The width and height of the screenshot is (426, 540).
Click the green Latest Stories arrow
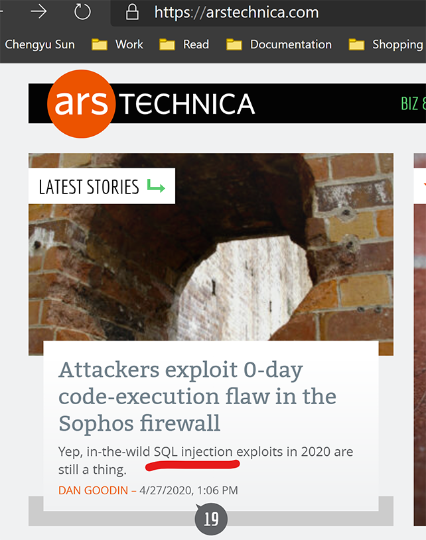coord(156,186)
